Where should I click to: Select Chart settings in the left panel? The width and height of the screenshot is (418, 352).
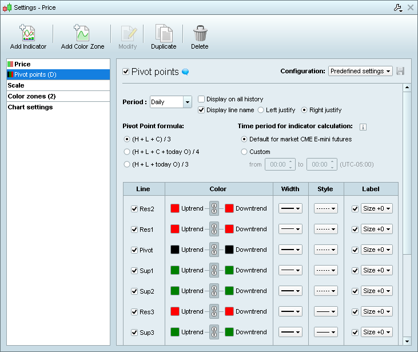[30, 107]
